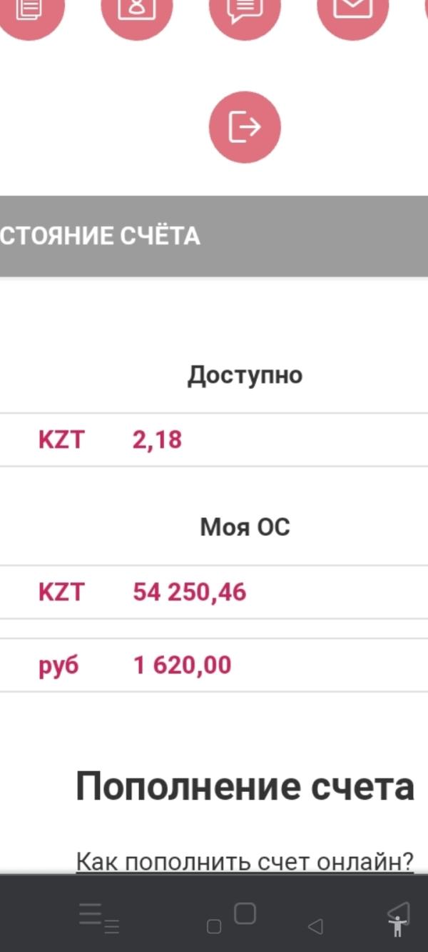Tap Android back triangle button
The height and width of the screenshot is (952, 428).
click(315, 927)
